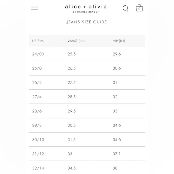Select the US Size column header

point(38,41)
